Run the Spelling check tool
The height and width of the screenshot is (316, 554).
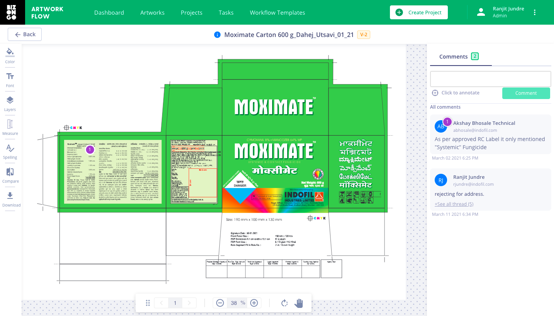(x=10, y=151)
